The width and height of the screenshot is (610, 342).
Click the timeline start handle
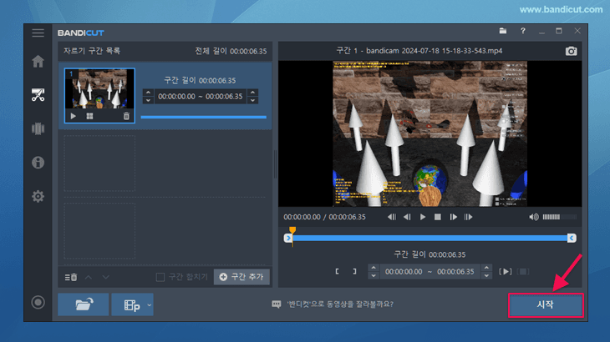click(288, 238)
